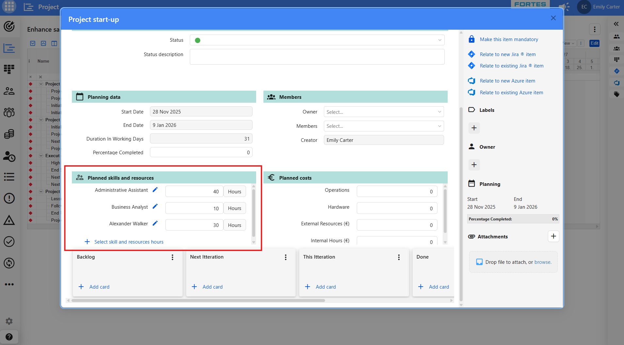Click the Status description text field
Image resolution: width=624 pixels, height=345 pixels.
tap(317, 57)
